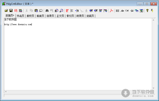Click the second blue down-arrow level icon

(105, 11)
